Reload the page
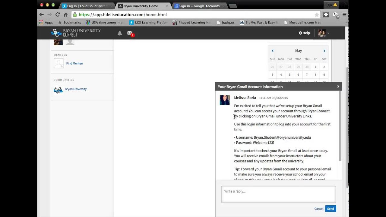Image resolution: width=386 pixels, height=217 pixels. coord(58,14)
